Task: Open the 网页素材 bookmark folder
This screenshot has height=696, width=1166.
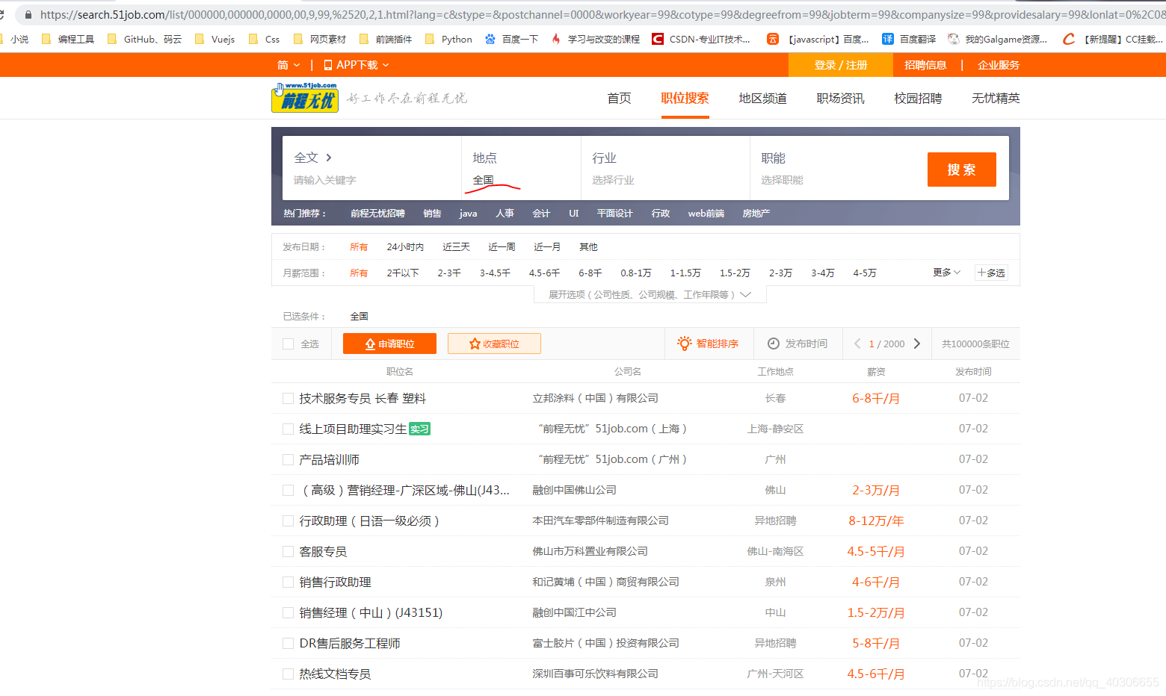Action: coord(320,39)
